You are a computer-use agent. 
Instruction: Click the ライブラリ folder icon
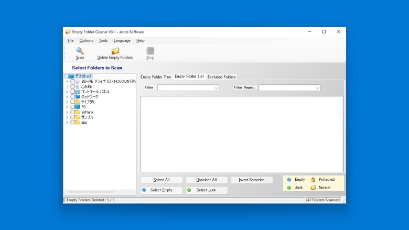pos(78,102)
